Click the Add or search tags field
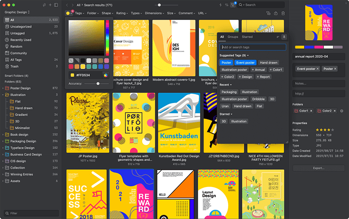Viewport: 349px width, 219px height. coord(253,47)
